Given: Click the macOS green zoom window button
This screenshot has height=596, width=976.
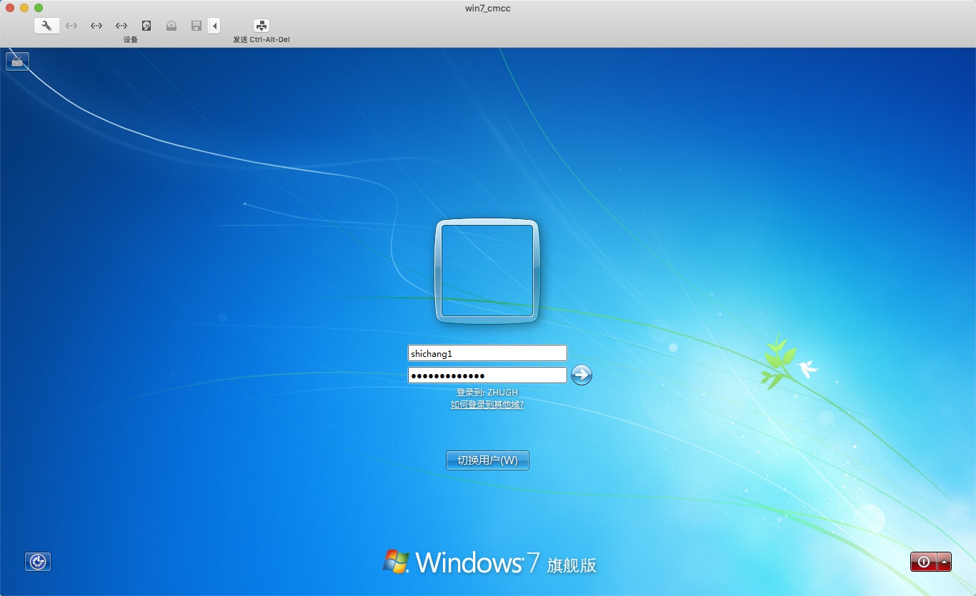Looking at the screenshot, I should [39, 8].
